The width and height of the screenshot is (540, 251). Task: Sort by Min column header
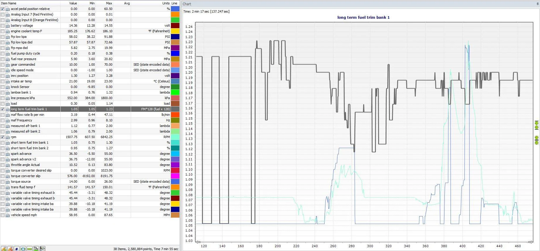coord(87,3)
